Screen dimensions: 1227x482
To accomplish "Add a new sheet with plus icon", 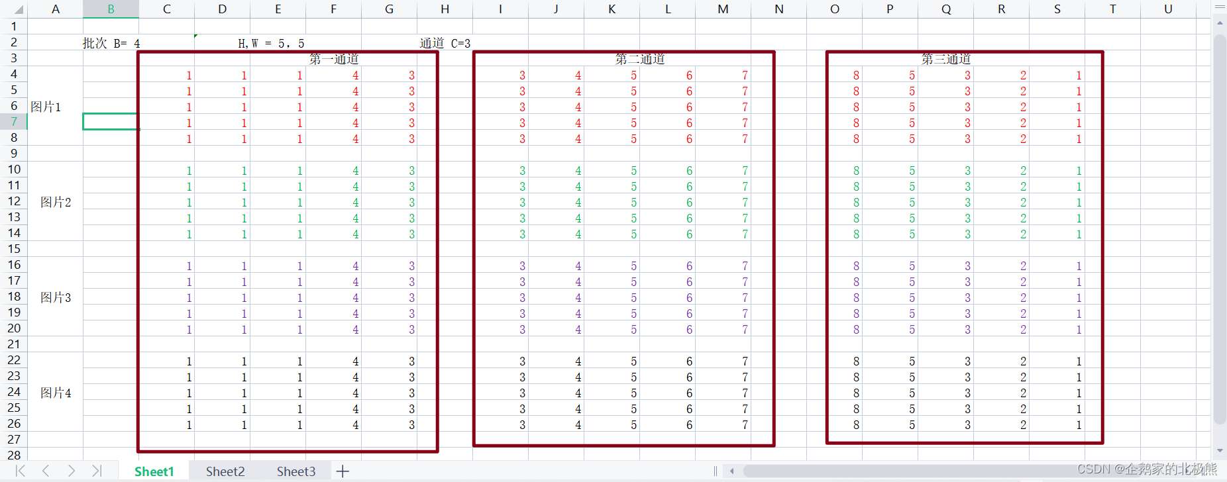I will click(343, 471).
